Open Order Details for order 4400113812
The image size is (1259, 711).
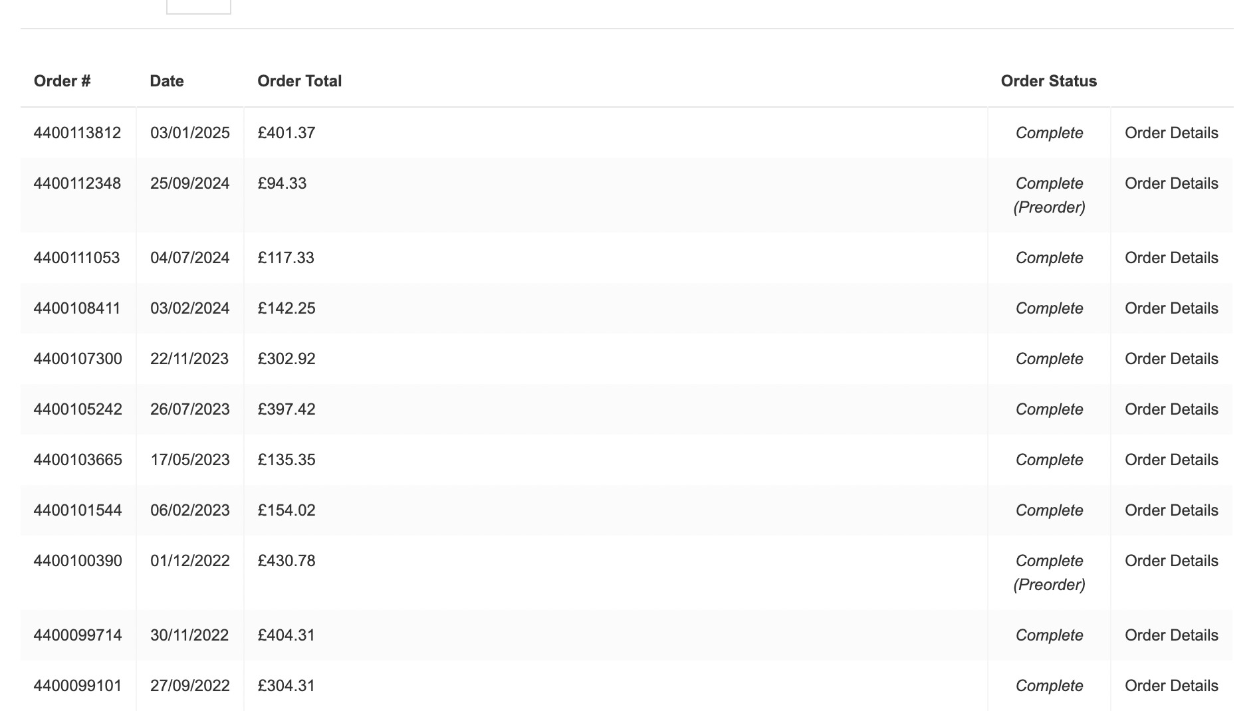tap(1171, 133)
